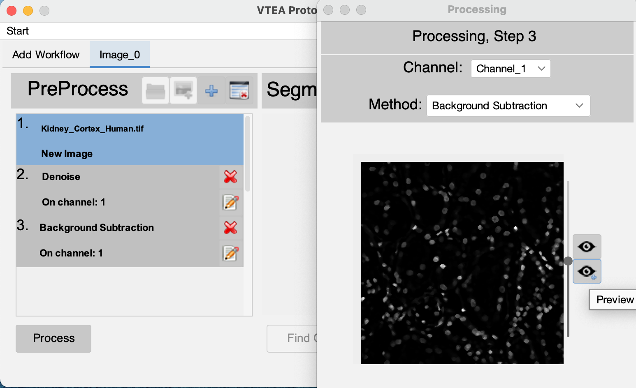Click On channel: 1 under Background Subtraction
Viewport: 636px width, 388px height.
pos(71,253)
